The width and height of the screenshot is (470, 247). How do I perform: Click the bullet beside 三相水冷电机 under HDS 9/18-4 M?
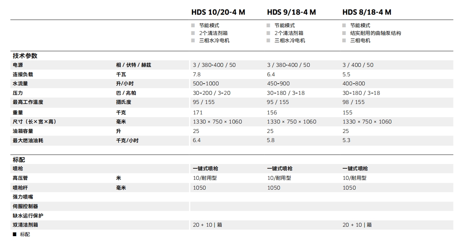pos(268,41)
